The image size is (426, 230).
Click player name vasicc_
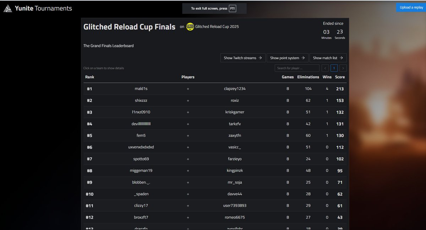pos(235,147)
